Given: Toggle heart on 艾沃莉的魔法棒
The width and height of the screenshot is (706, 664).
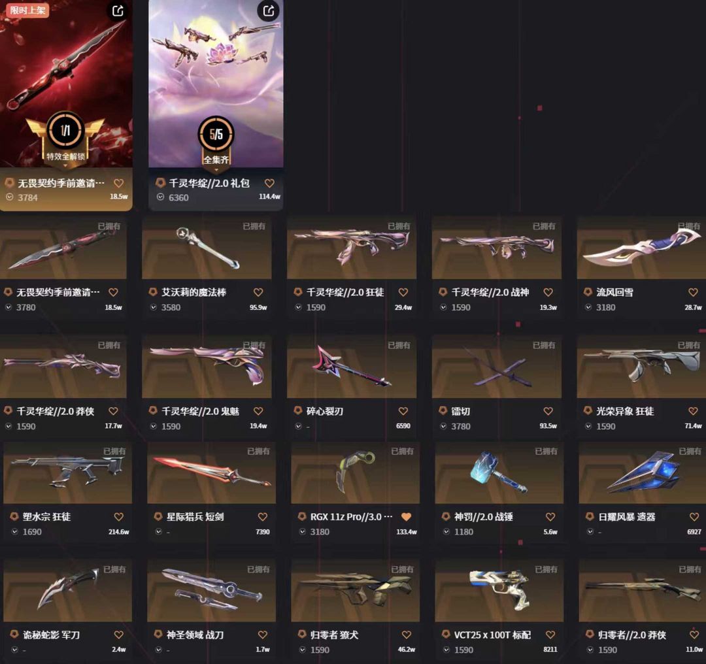Looking at the screenshot, I should click(x=258, y=292).
